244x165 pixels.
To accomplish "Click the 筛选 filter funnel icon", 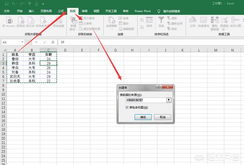I will pyautogui.click(x=161, y=21).
